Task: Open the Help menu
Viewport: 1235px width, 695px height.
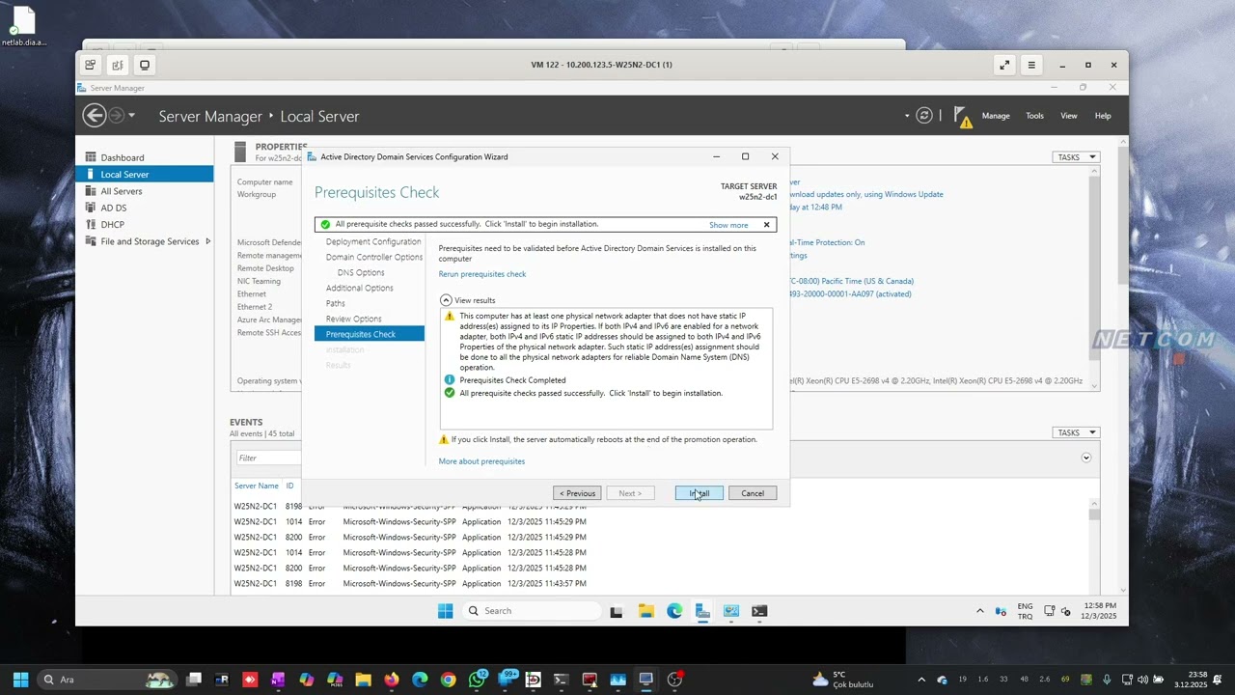Action: (1103, 116)
